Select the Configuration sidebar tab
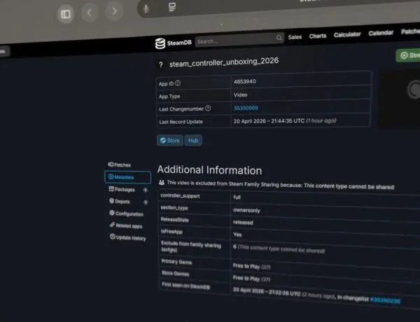This screenshot has height=322, width=420. coord(127,213)
